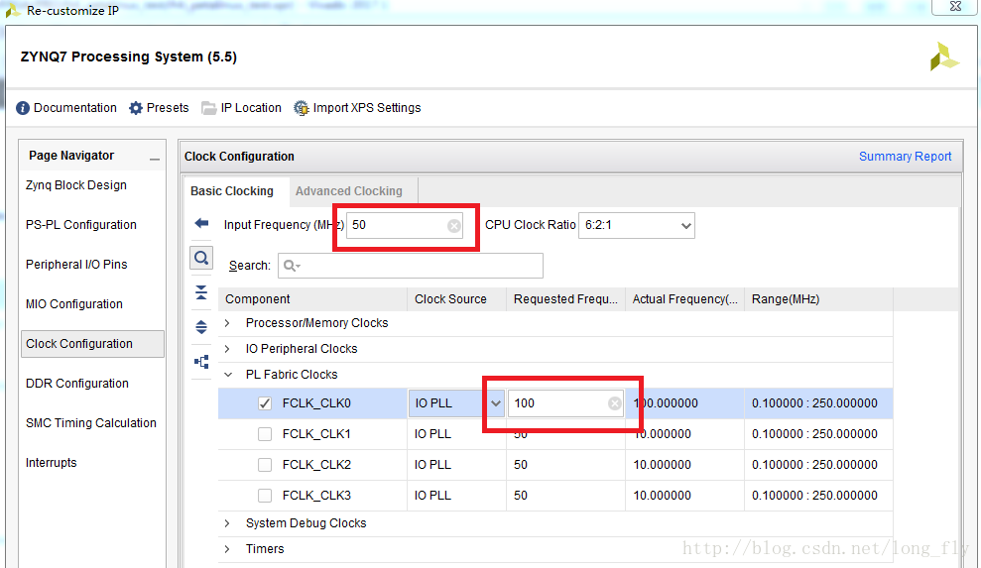Screen dimensions: 981x568
Task: Expand Processor/Memory Clocks tree node
Action: tap(227, 323)
